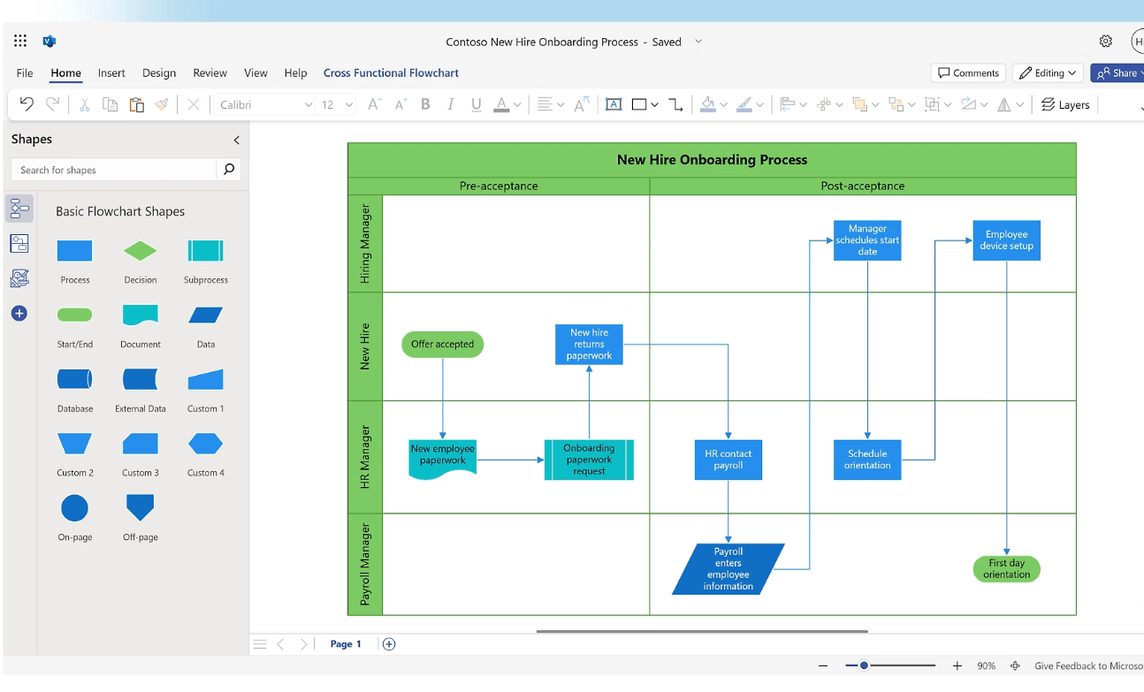
Task: Undo the last action
Action: click(26, 104)
